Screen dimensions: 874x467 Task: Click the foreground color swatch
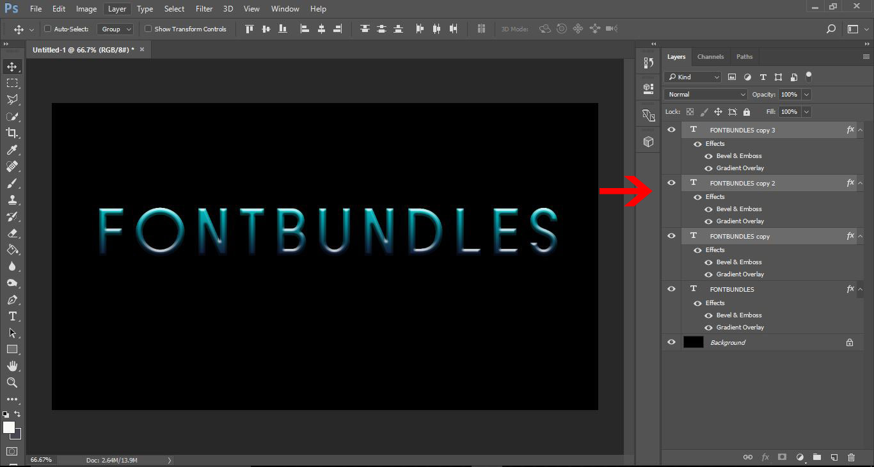[x=9, y=427]
